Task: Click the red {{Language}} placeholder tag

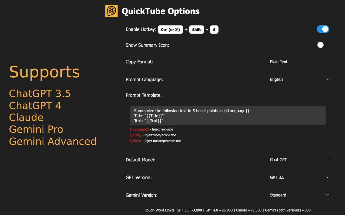Action: pyautogui.click(x=139, y=130)
